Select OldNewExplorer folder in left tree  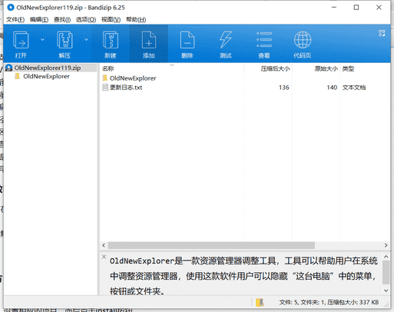tap(46, 76)
